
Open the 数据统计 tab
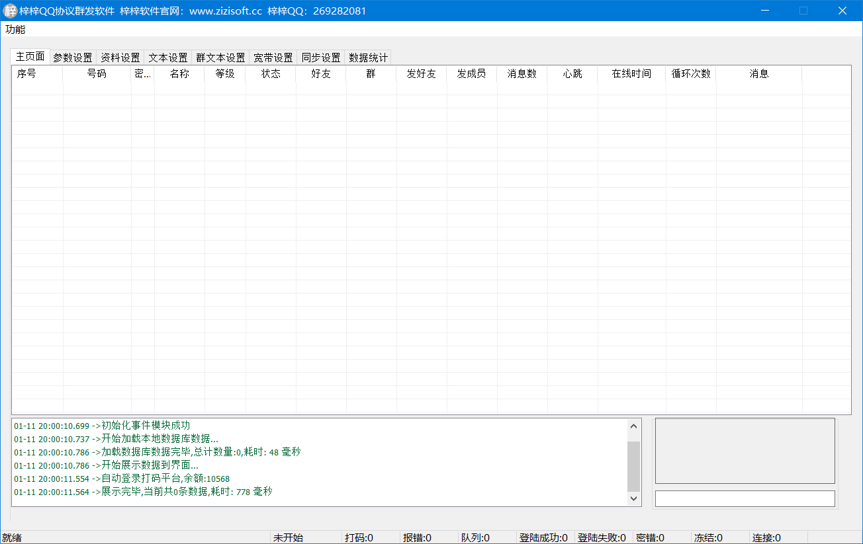(369, 58)
